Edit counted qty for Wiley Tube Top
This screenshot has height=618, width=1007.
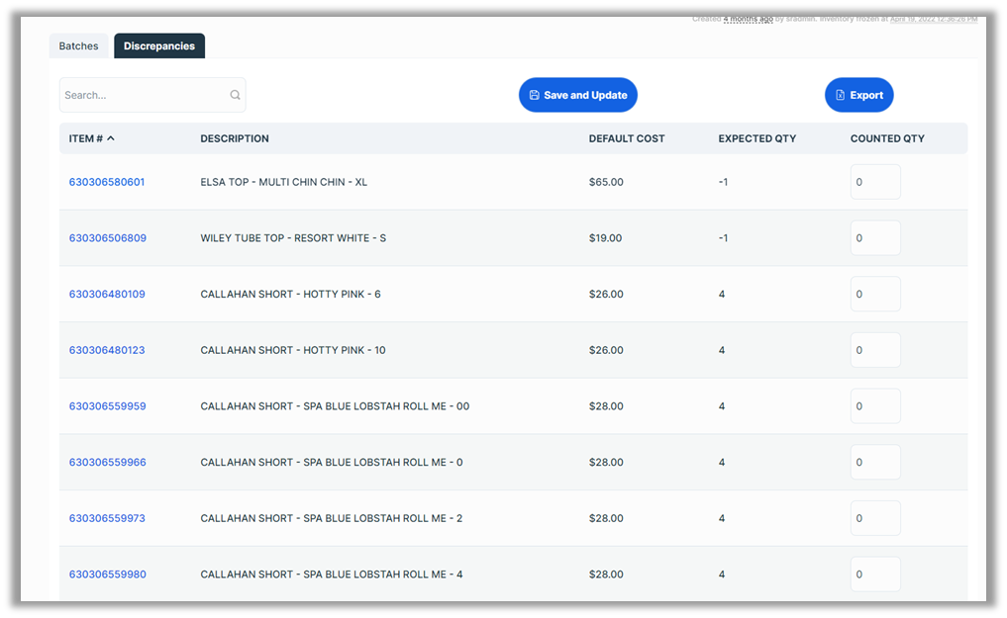pos(874,238)
